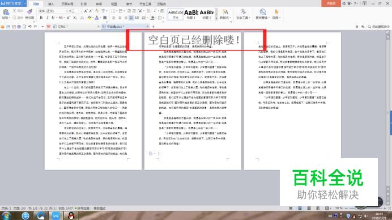
Task: Apply the 正文 body text style
Action: click(x=175, y=15)
